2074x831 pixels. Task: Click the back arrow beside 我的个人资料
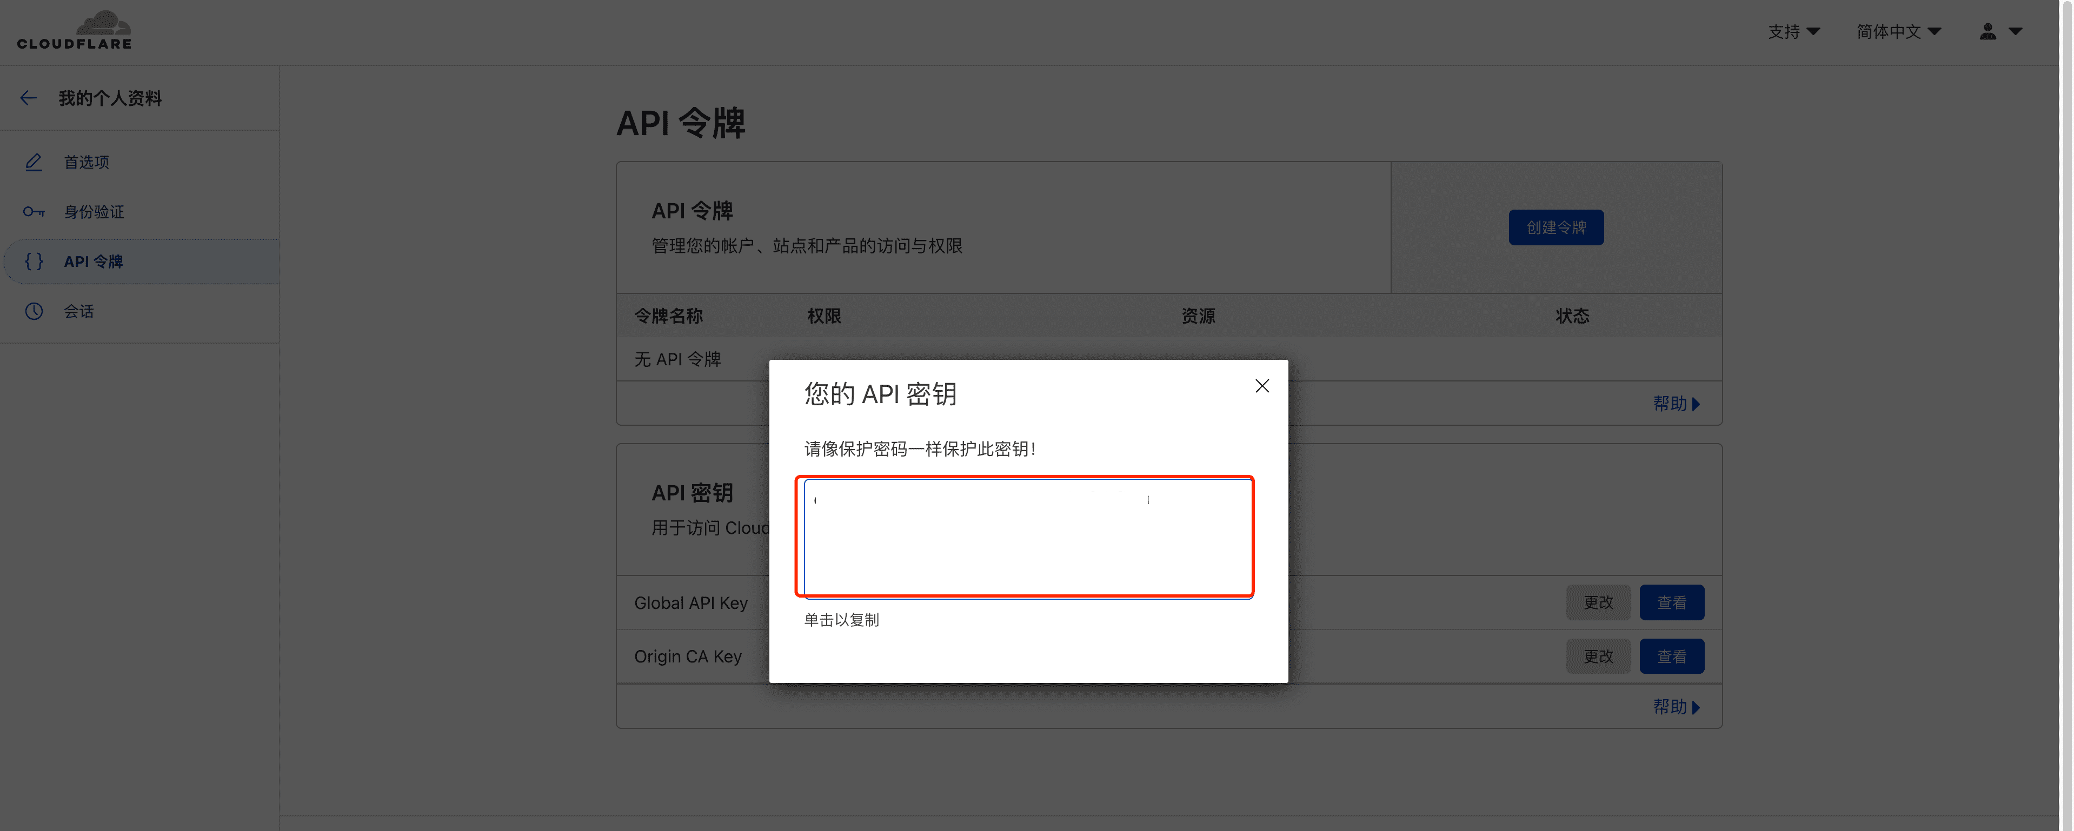click(28, 98)
